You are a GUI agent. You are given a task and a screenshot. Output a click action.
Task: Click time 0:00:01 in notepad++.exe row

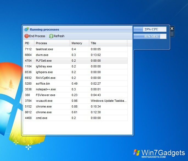tap(96, 89)
